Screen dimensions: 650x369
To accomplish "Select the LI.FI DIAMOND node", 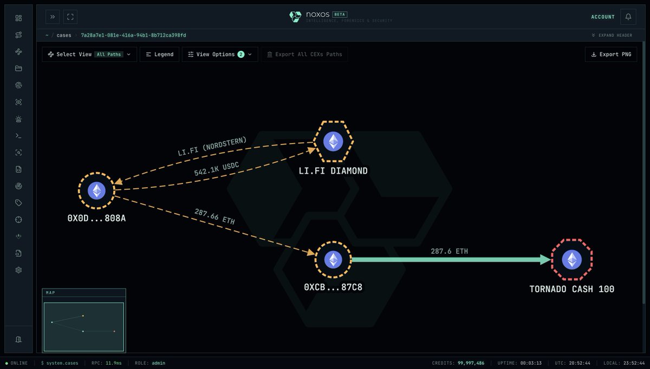I will [333, 141].
